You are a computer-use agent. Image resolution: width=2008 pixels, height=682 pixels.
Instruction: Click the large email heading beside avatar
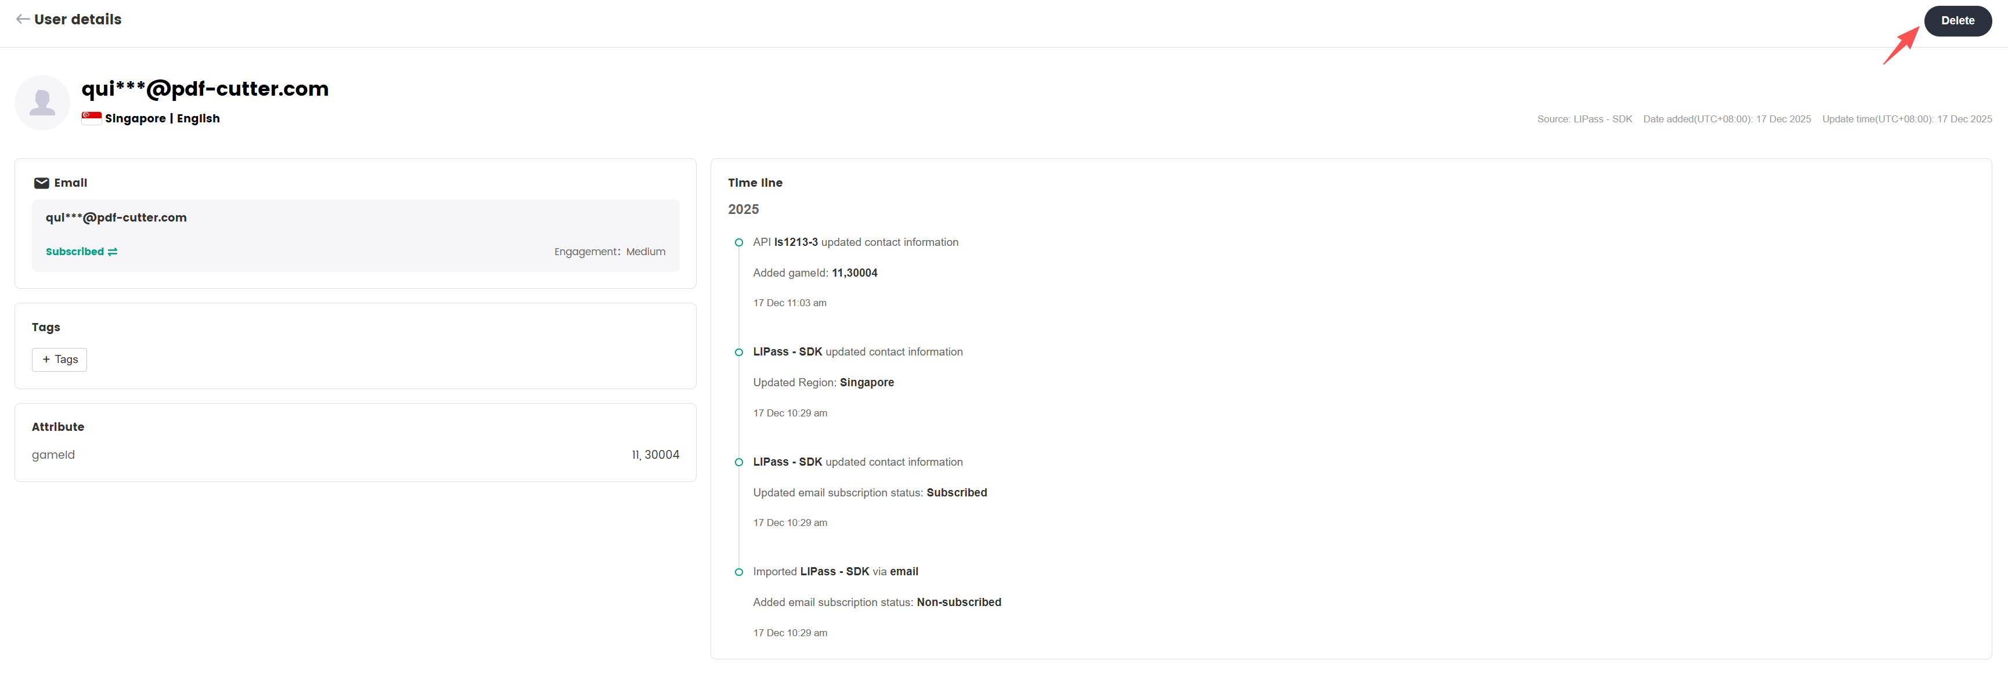point(205,89)
